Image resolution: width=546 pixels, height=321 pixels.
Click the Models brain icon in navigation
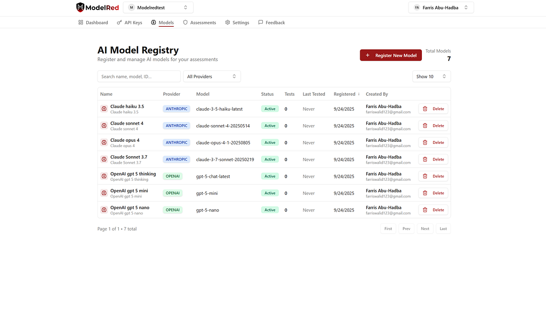[x=154, y=22]
